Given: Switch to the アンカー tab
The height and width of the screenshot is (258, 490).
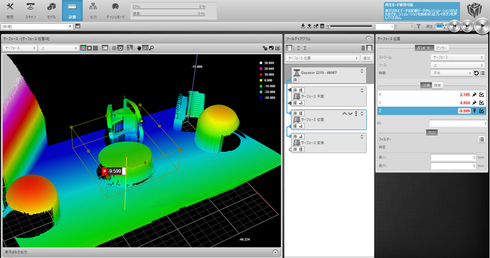Looking at the screenshot, I should [x=442, y=48].
